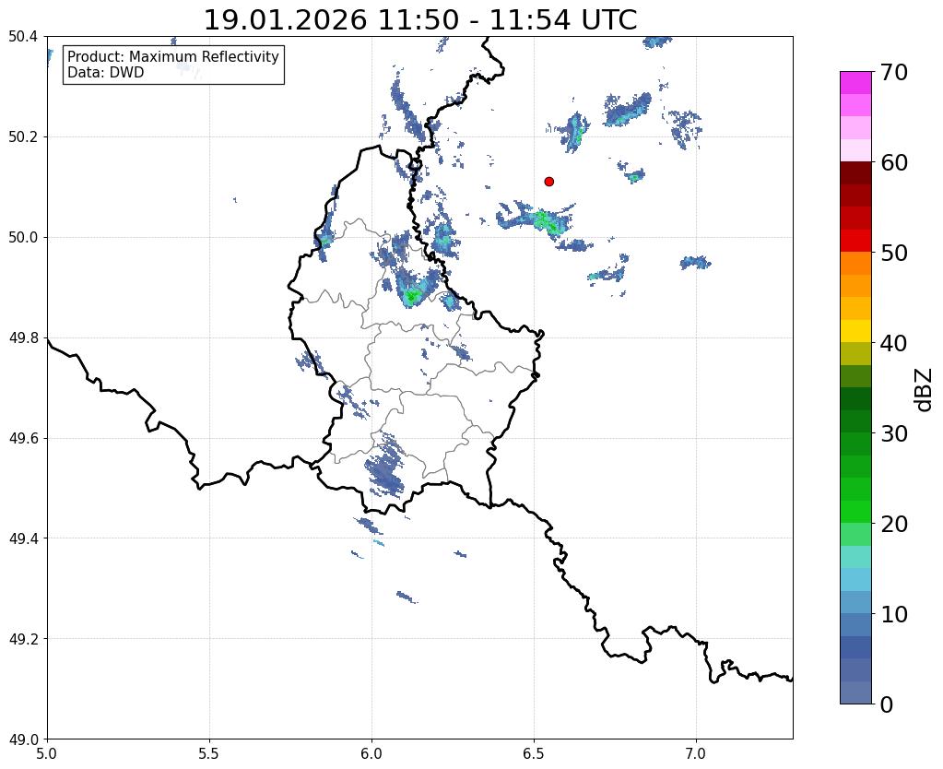Click the magenta swatch at top of colorbar

[855, 83]
